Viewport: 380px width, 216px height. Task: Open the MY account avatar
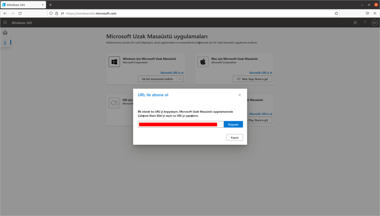pyautogui.click(x=375, y=23)
